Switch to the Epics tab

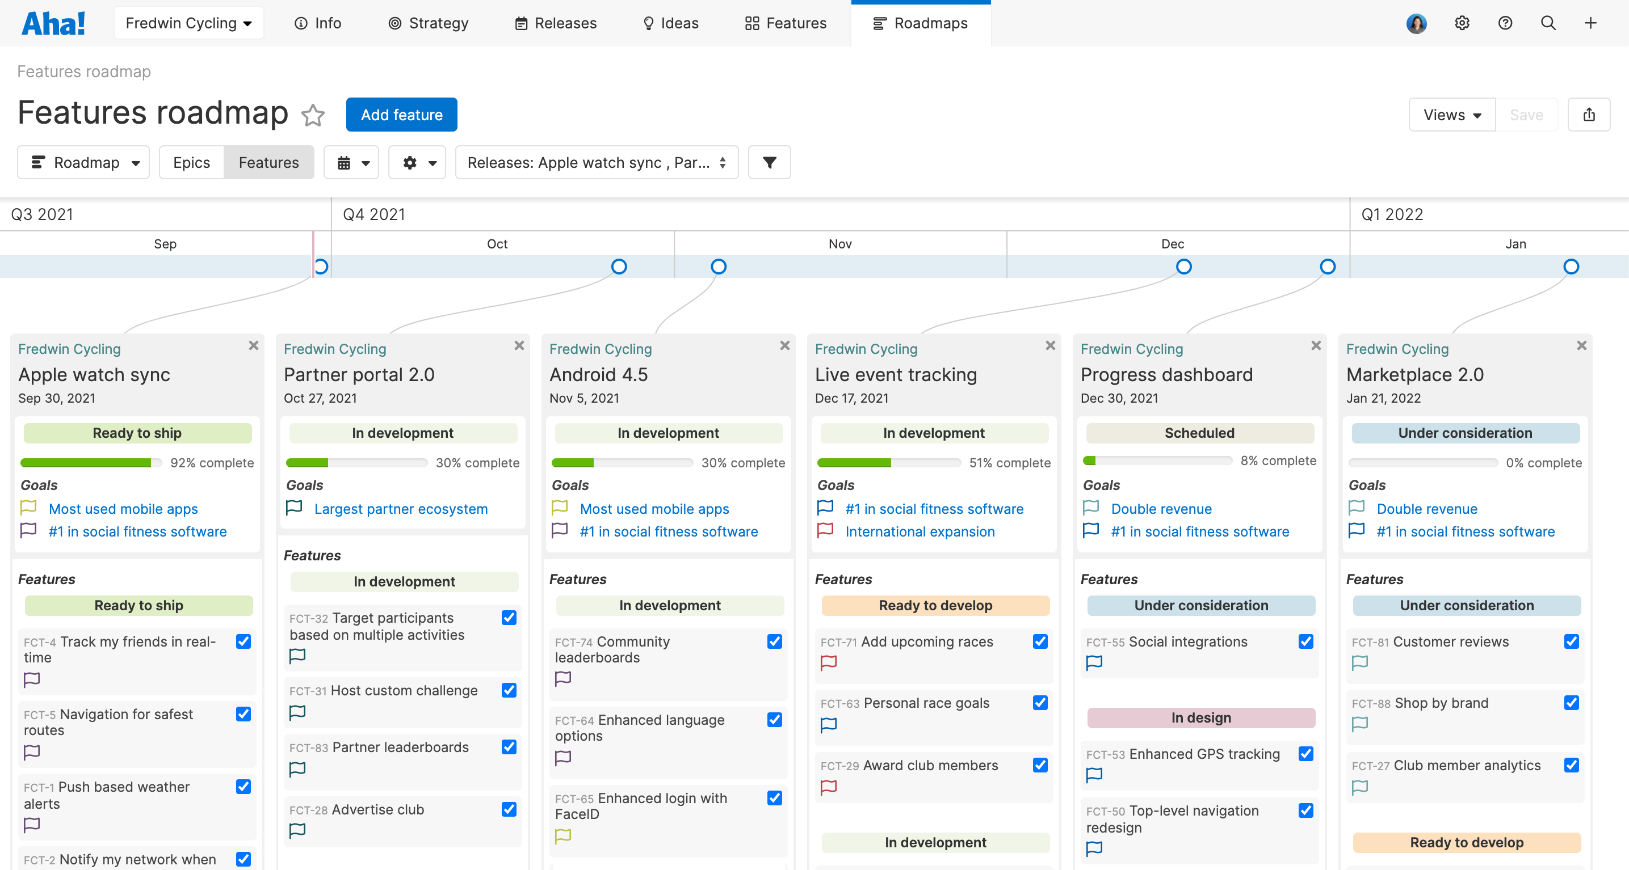(x=192, y=162)
